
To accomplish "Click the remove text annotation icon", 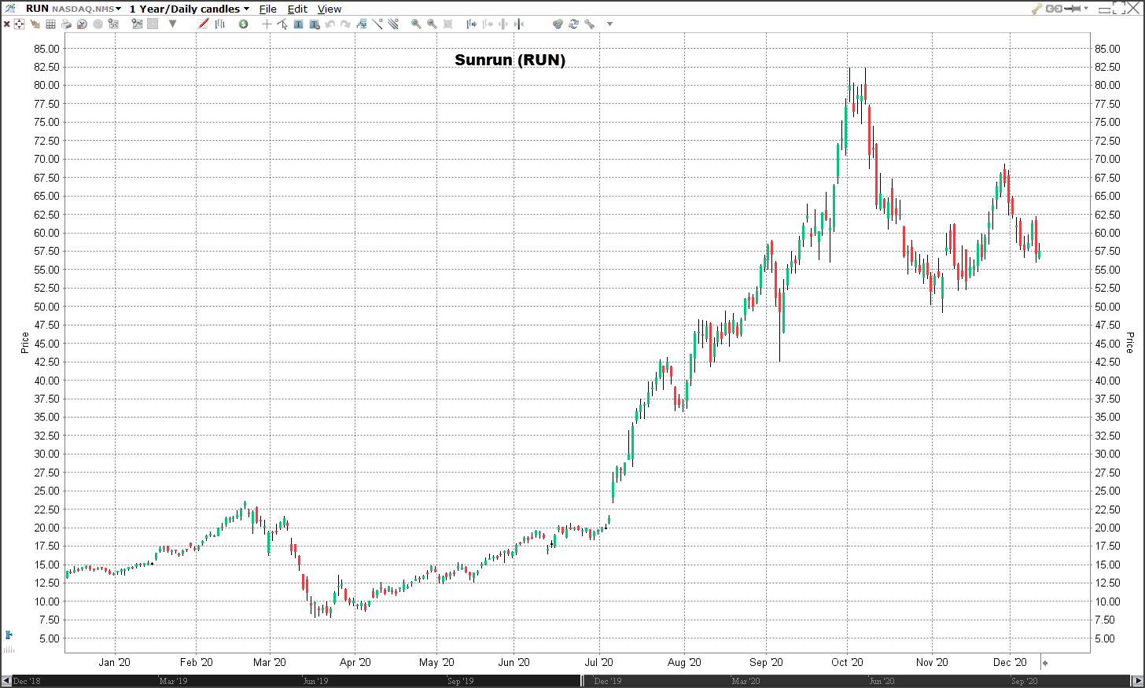I will click(315, 24).
